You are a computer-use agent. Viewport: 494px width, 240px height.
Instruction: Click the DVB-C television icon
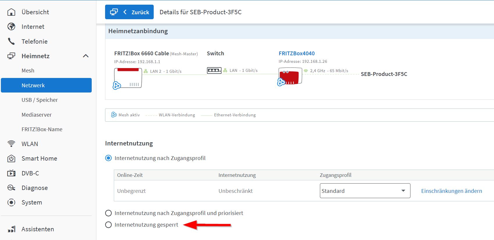pos(11,173)
